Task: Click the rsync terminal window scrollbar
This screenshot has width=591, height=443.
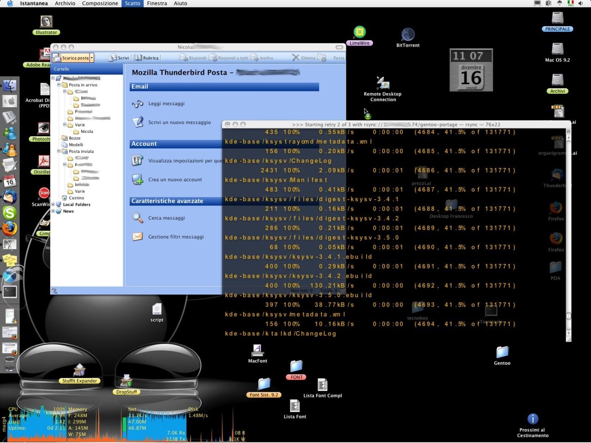Action: [x=568, y=235]
